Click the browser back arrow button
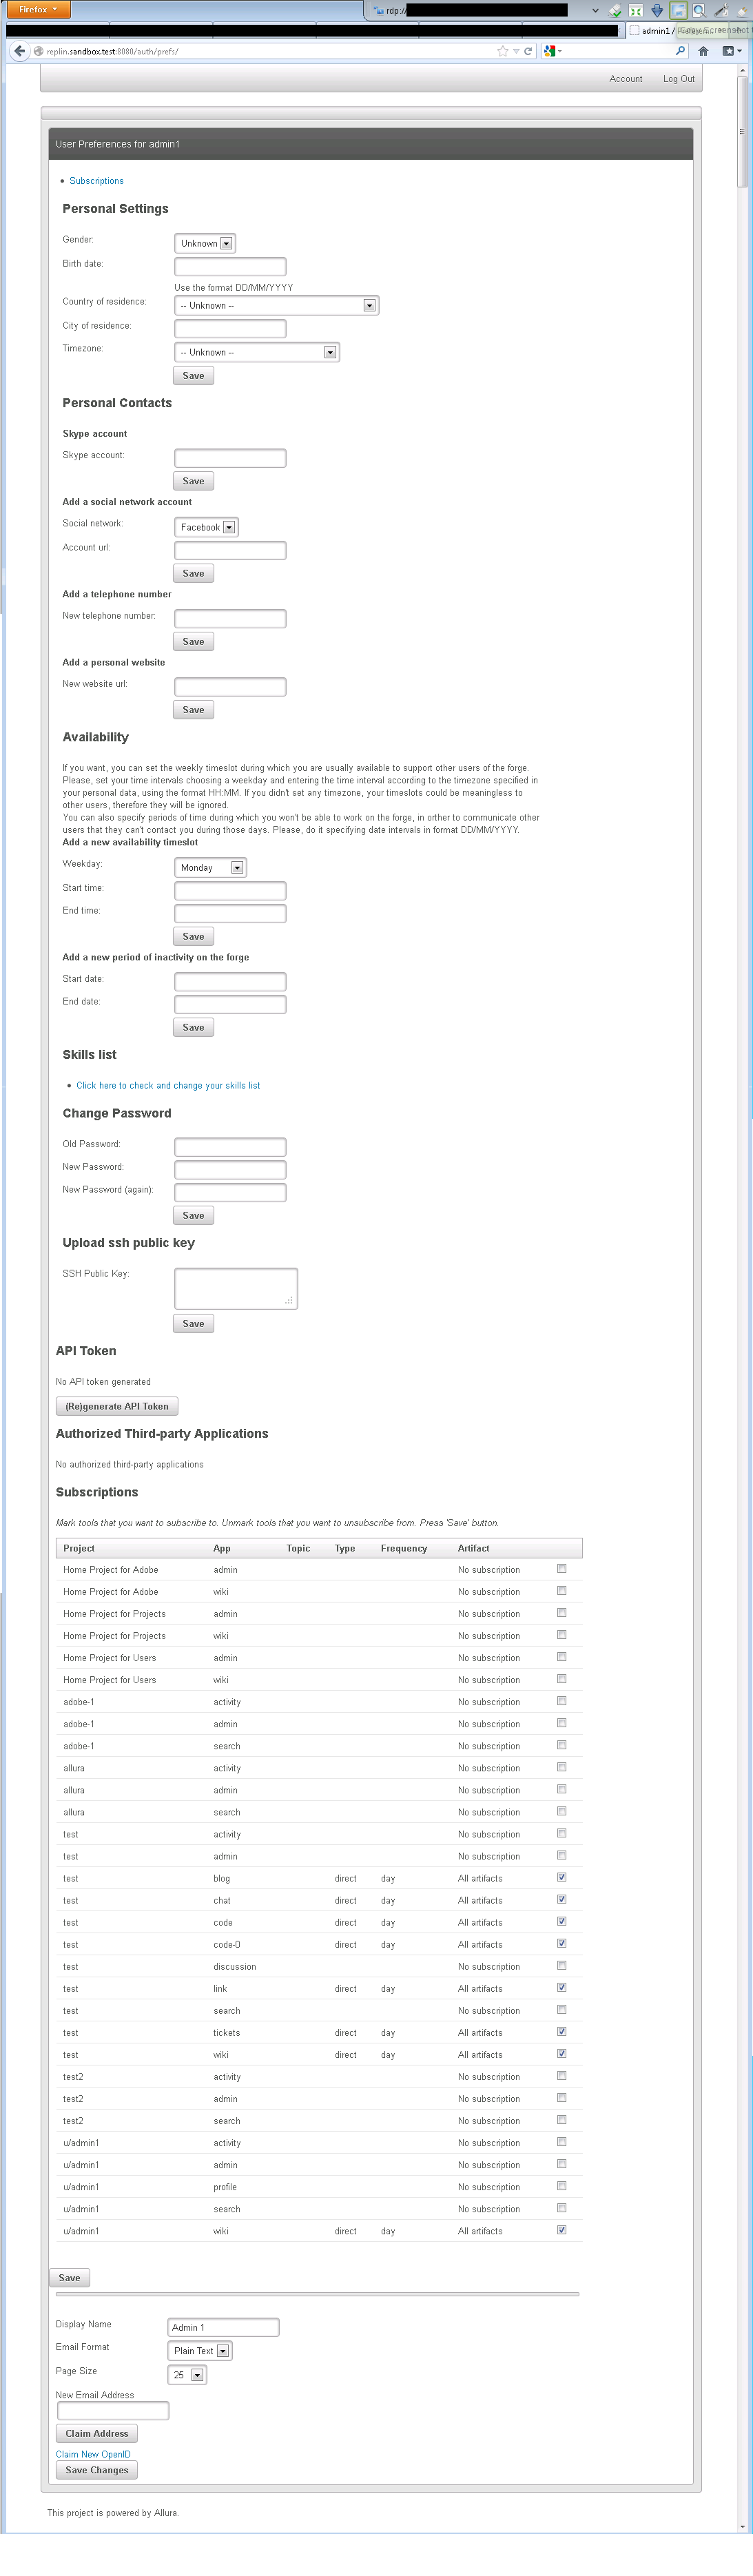The image size is (753, 2576). tap(19, 51)
